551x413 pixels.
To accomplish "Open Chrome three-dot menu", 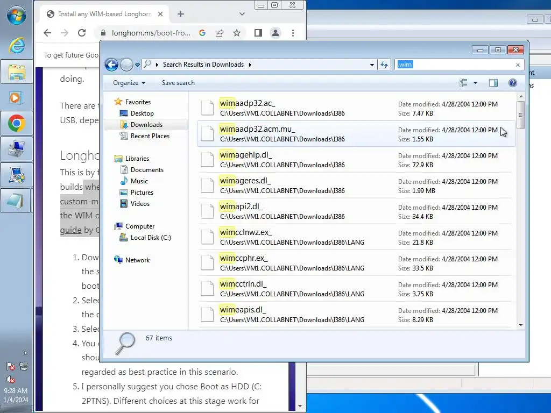I will pos(293,33).
